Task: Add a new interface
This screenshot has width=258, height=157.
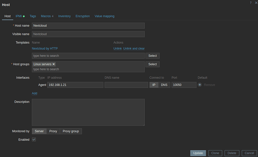Action: pyautogui.click(x=34, y=93)
